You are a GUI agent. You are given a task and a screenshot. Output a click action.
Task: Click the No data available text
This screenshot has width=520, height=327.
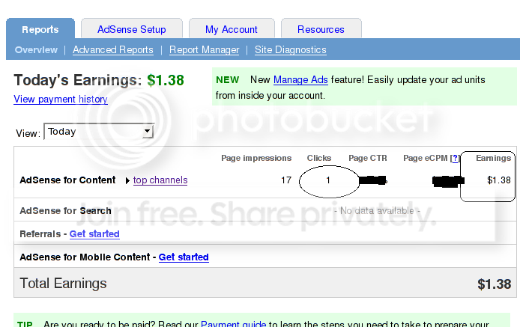pos(377,211)
